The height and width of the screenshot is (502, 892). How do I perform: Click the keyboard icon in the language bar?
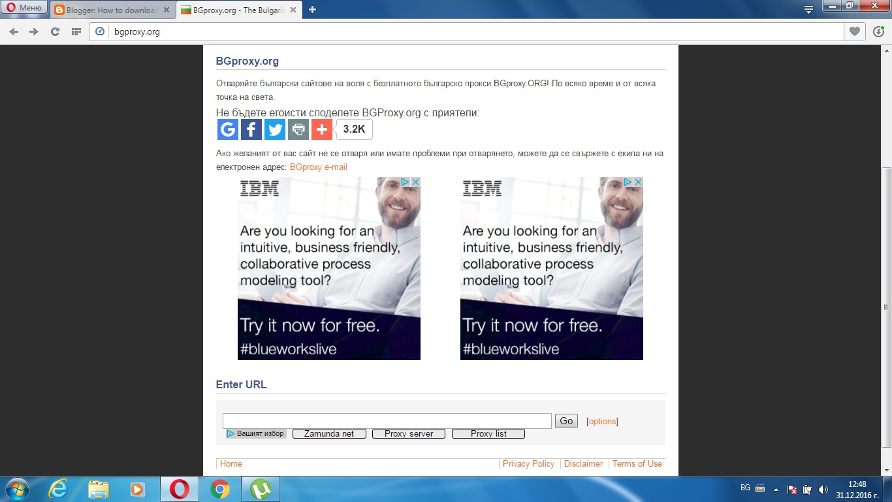[760, 488]
